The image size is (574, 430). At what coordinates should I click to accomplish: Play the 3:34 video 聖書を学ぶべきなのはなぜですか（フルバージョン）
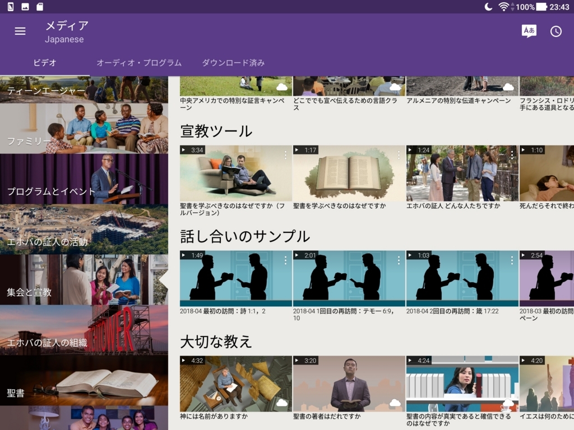(236, 173)
